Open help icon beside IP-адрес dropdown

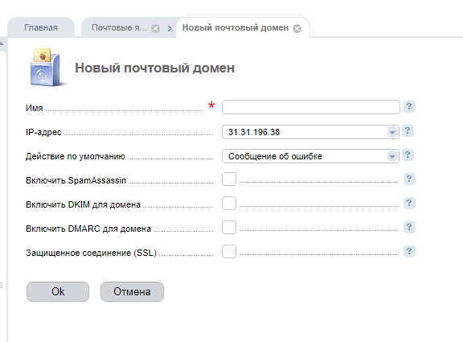[408, 130]
